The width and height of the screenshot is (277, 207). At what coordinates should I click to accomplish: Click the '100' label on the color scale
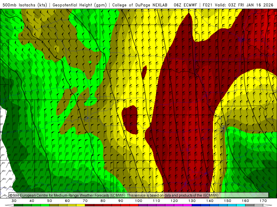138,201
